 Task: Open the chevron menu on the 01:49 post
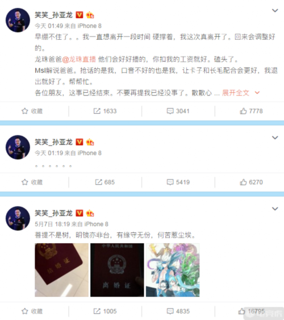coord(275,10)
